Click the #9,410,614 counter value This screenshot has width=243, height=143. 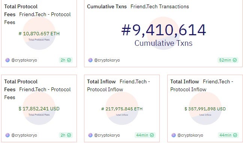pos(163,30)
